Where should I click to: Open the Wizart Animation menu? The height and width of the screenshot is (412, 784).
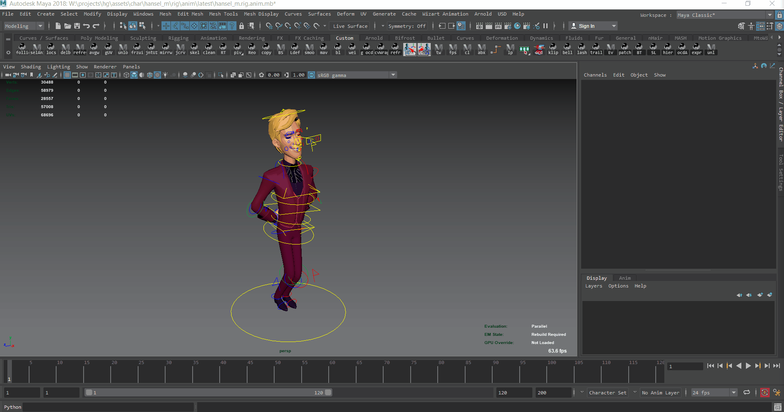445,14
